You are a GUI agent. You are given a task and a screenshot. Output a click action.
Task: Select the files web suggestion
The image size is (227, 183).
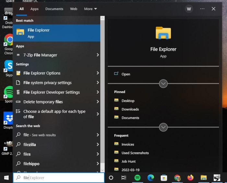click(56, 154)
